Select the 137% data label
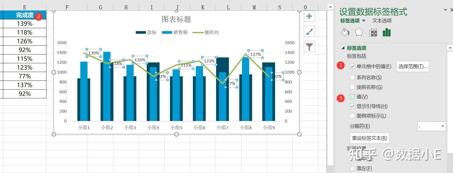Viewport: 453px width, 173px height. click(x=256, y=54)
